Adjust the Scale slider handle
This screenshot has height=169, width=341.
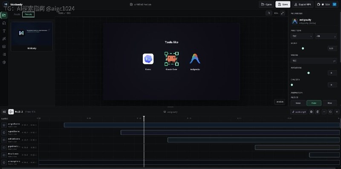303,48
